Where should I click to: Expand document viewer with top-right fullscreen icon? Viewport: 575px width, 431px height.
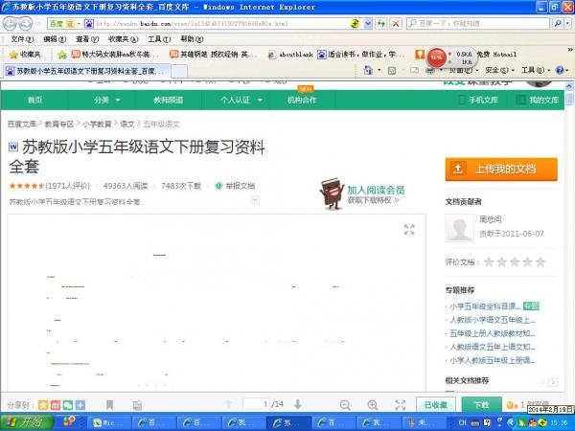[x=409, y=230]
